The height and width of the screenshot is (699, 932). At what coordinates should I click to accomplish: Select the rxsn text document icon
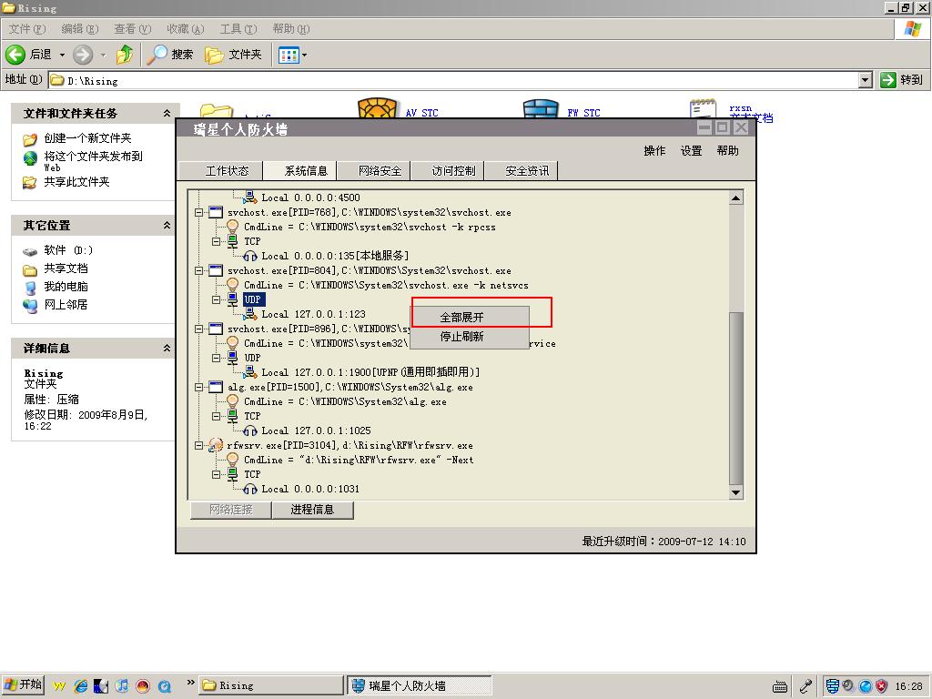(x=703, y=109)
